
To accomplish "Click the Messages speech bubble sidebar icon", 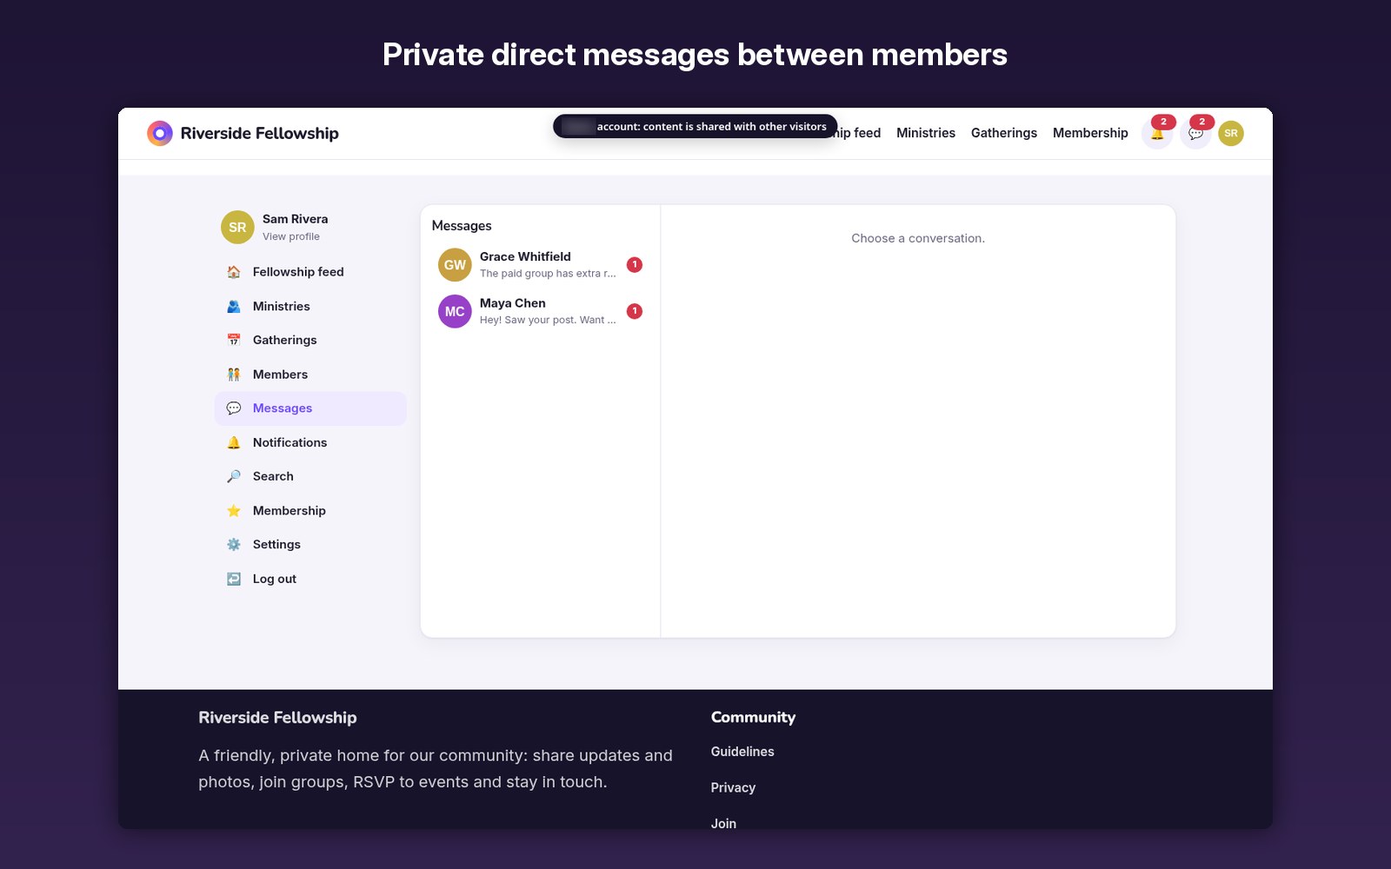I will (234, 408).
